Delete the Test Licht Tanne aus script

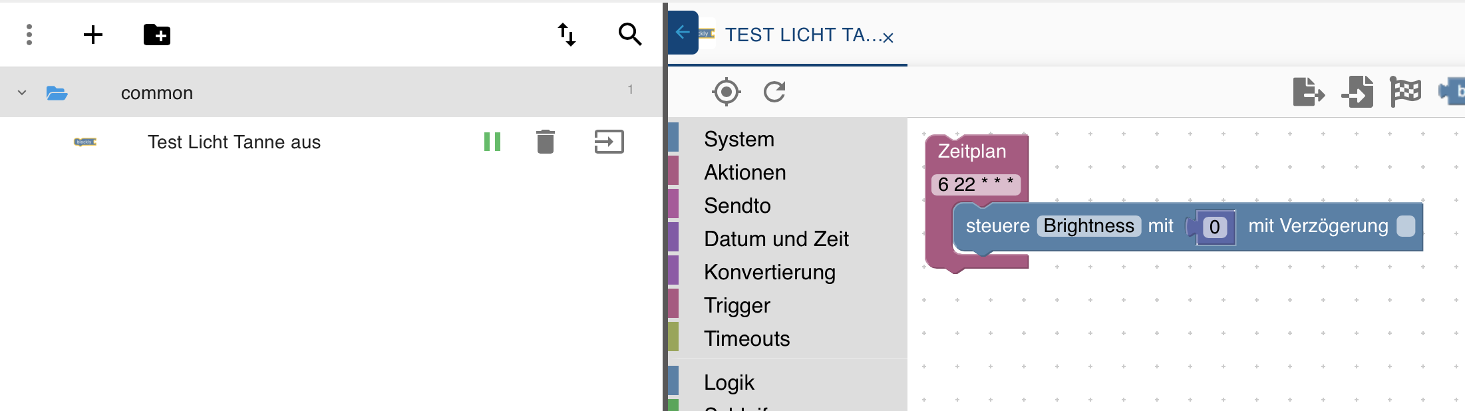[x=545, y=142]
